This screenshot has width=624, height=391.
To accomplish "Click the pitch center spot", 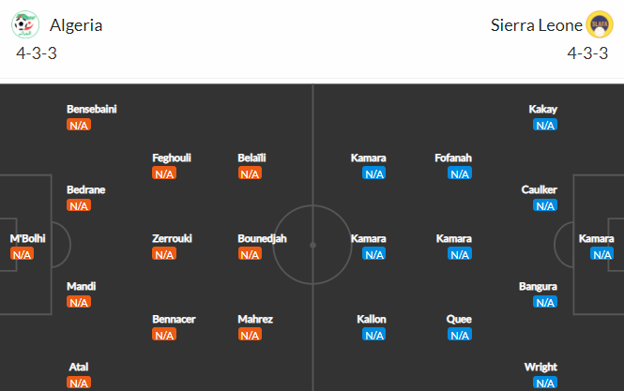I will [312, 245].
